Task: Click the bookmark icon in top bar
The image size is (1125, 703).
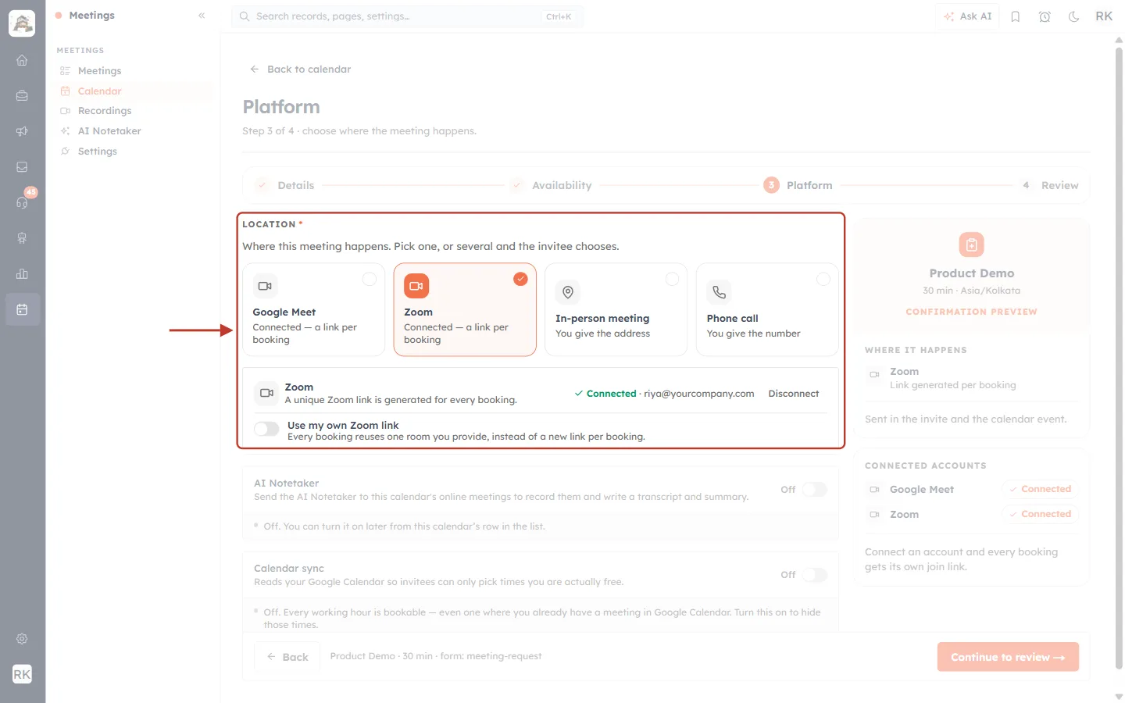Action: pyautogui.click(x=1016, y=16)
